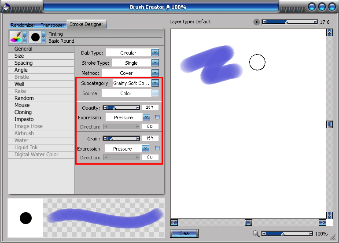339x243 pixels.
Task: Click left arrow of zoom slider
Action: coord(264,233)
